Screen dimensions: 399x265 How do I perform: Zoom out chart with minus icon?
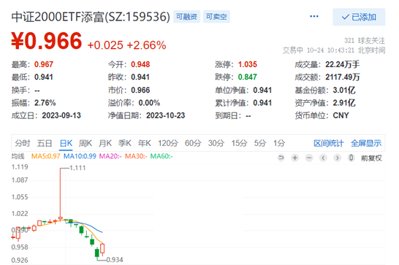[x=309, y=158]
